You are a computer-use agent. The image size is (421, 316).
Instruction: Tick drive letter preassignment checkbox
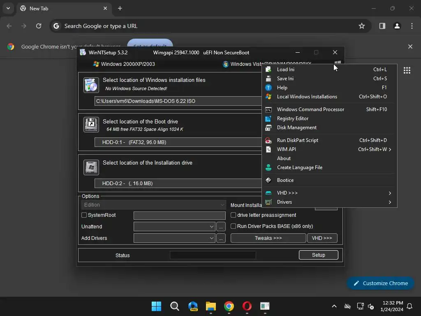[x=234, y=215]
